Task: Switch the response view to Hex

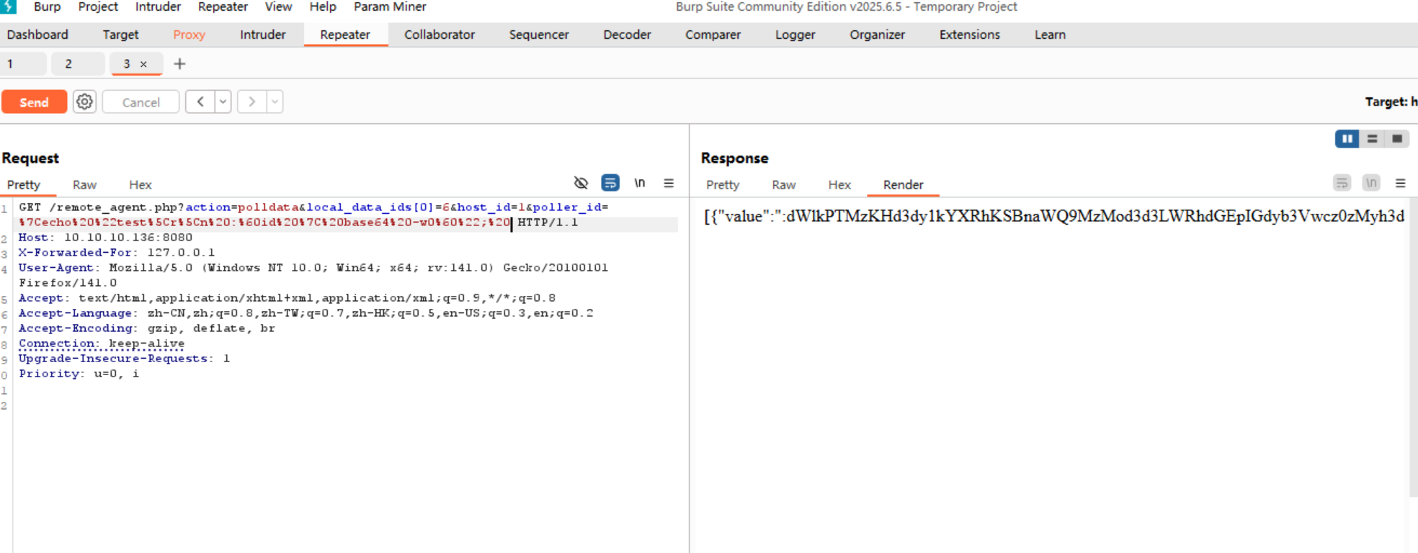Action: (839, 185)
